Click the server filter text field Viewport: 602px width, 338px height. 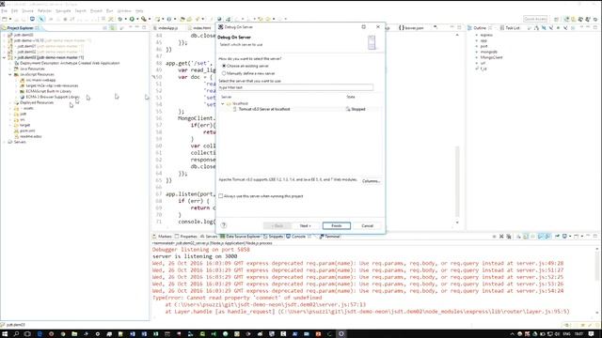point(295,87)
